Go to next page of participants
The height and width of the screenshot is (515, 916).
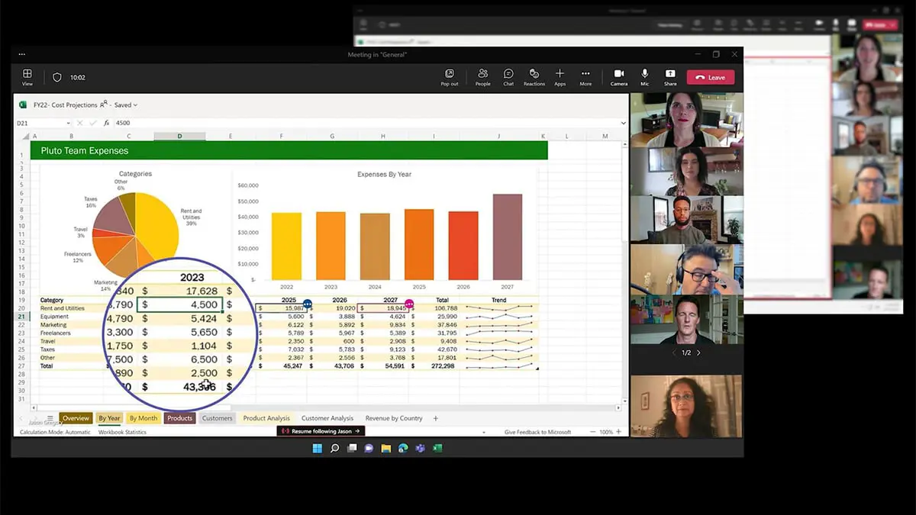698,352
